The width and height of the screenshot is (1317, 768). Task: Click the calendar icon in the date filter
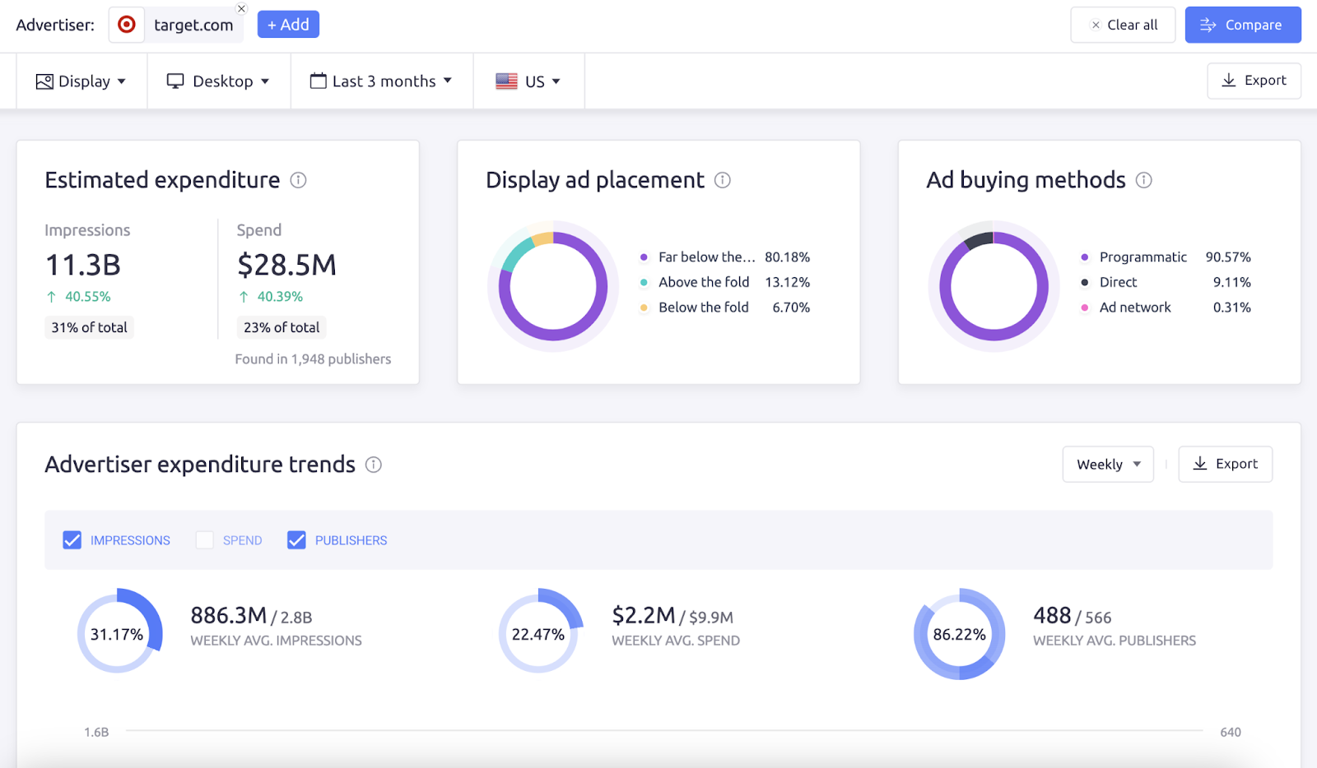click(x=318, y=81)
